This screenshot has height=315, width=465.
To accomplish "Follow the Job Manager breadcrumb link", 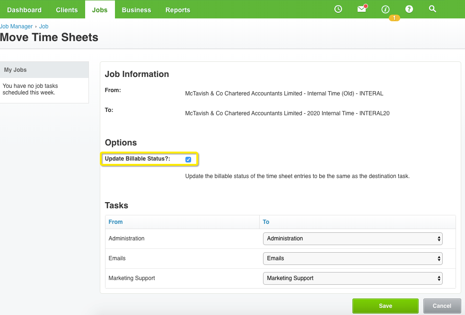I will [x=16, y=26].
